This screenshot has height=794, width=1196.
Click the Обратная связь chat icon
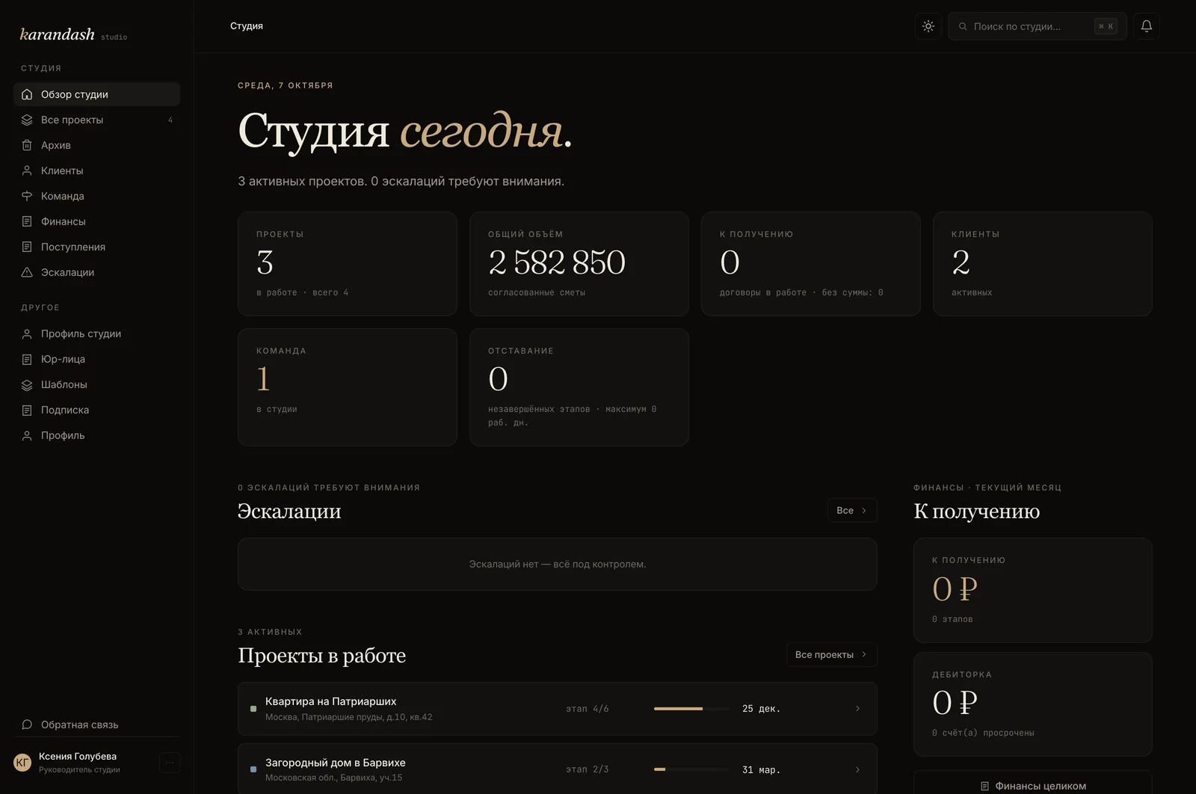pyautogui.click(x=27, y=724)
